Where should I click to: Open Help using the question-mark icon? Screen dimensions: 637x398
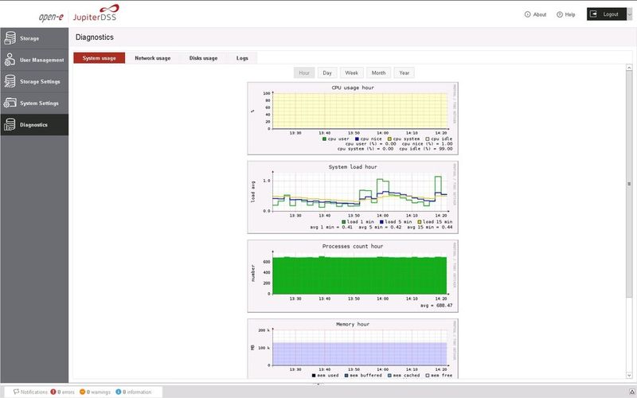click(x=560, y=14)
